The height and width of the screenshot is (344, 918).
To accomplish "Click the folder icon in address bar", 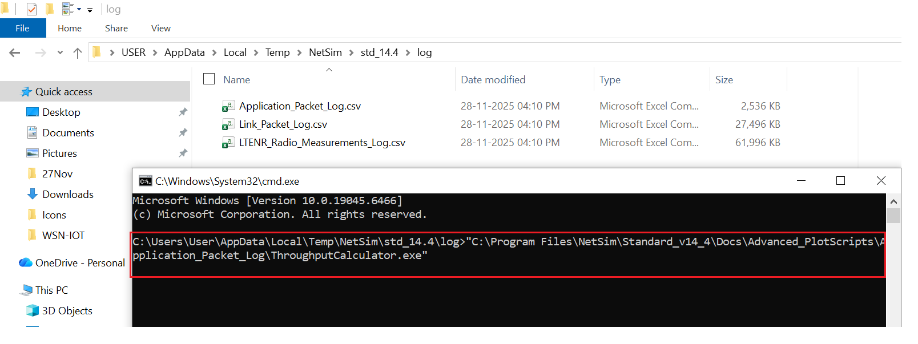I will point(96,52).
